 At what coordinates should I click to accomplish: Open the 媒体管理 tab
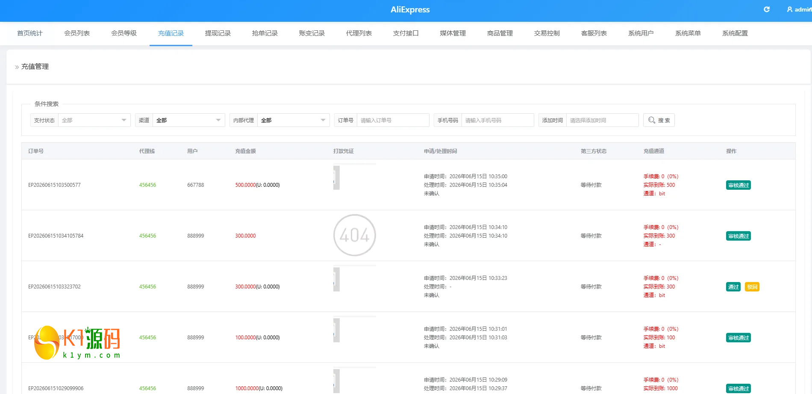point(453,33)
